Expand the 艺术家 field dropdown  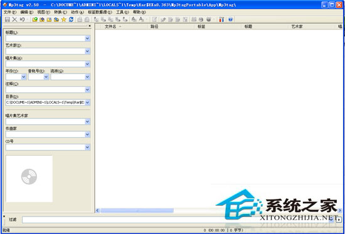point(87,51)
